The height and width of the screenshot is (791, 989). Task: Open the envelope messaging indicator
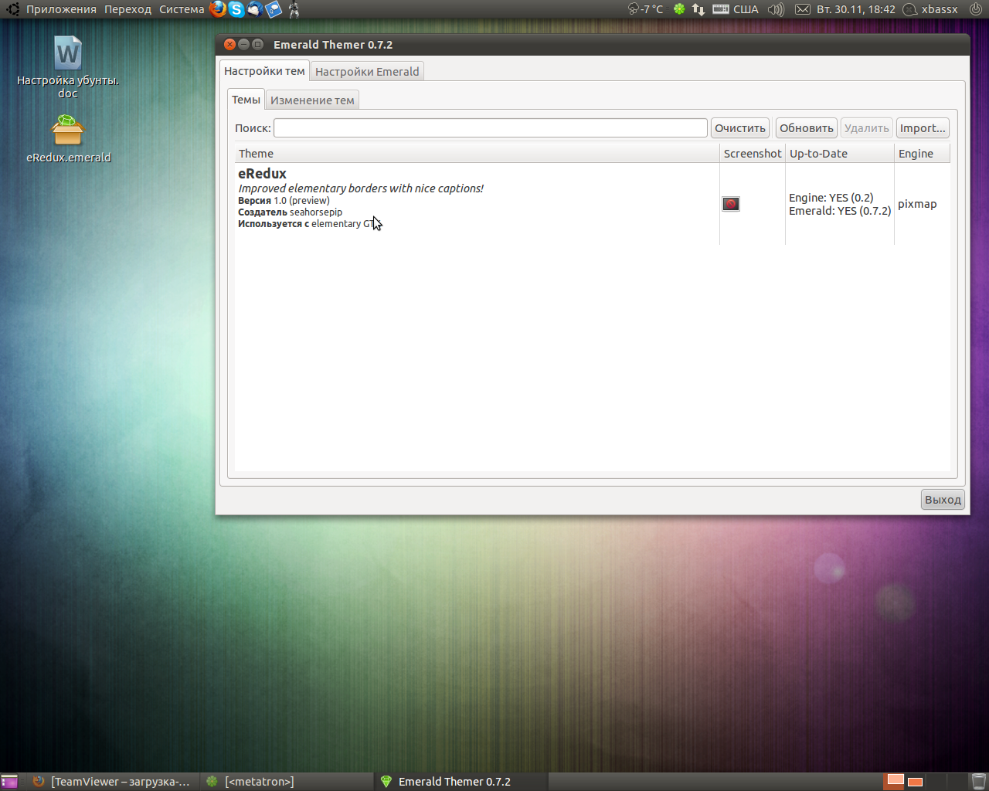pos(803,9)
